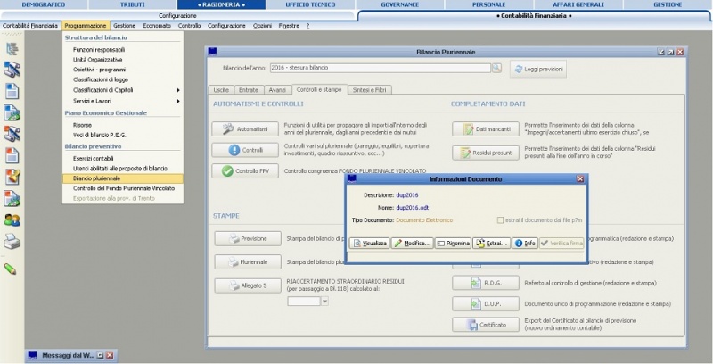Viewport: 713px width, 364px height.
Task: Click the Estrai button in dialog
Action: tap(490, 243)
